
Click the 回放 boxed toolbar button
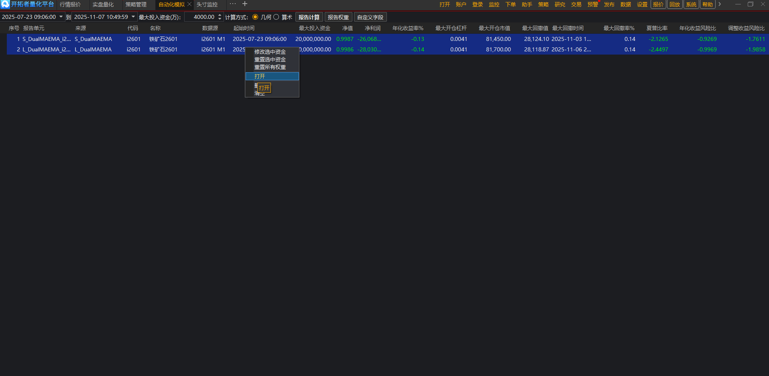(675, 4)
